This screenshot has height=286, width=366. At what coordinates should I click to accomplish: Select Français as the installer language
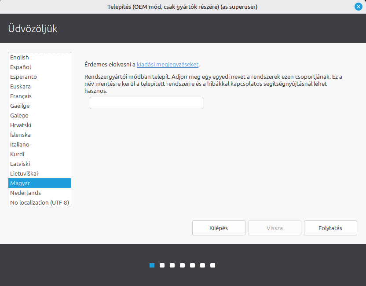pos(21,96)
